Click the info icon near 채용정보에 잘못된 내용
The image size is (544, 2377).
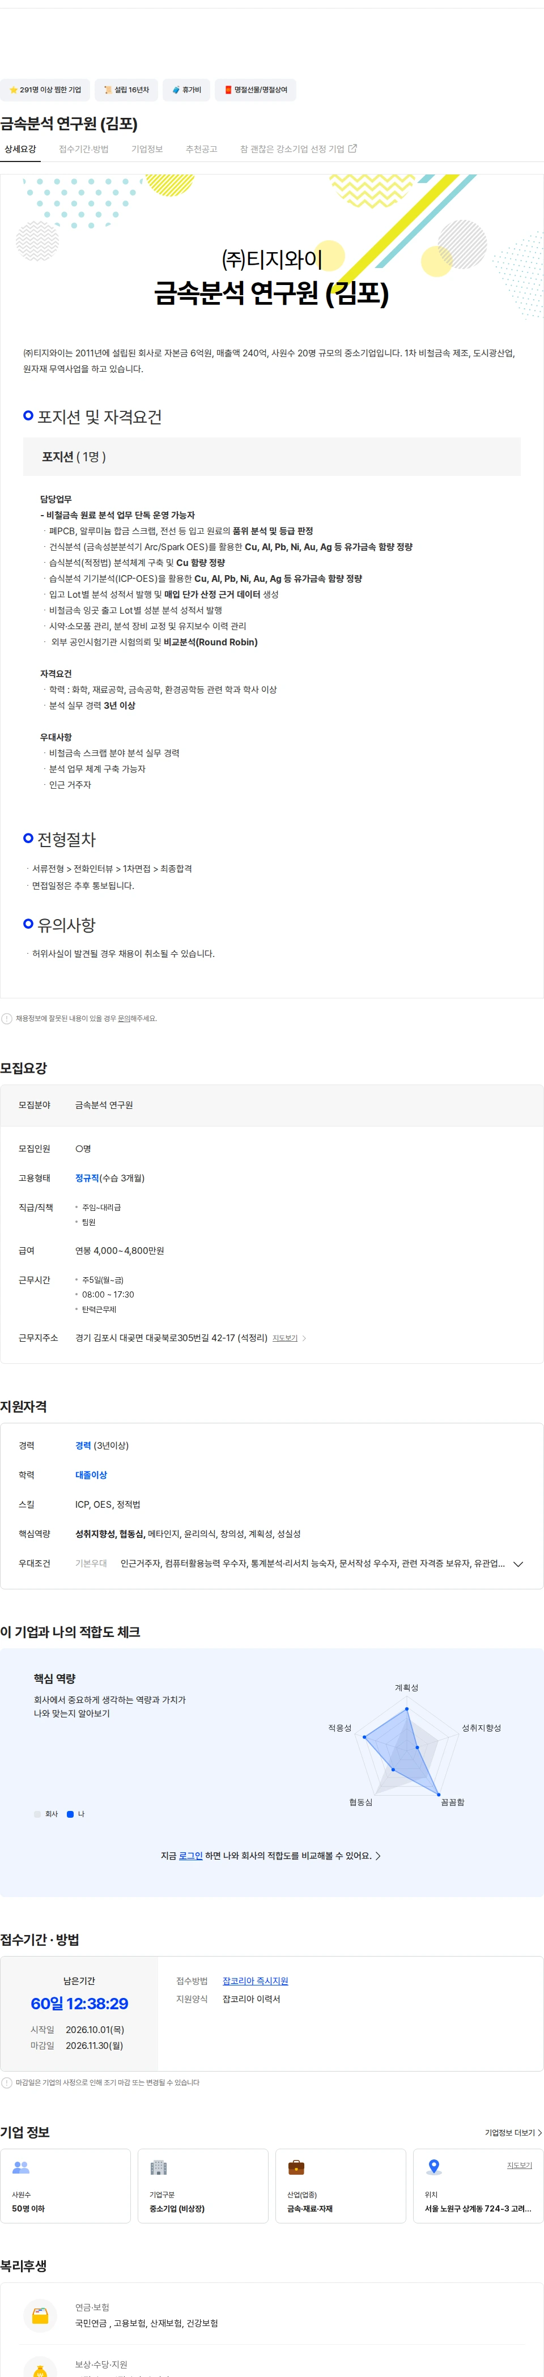tap(7, 1019)
